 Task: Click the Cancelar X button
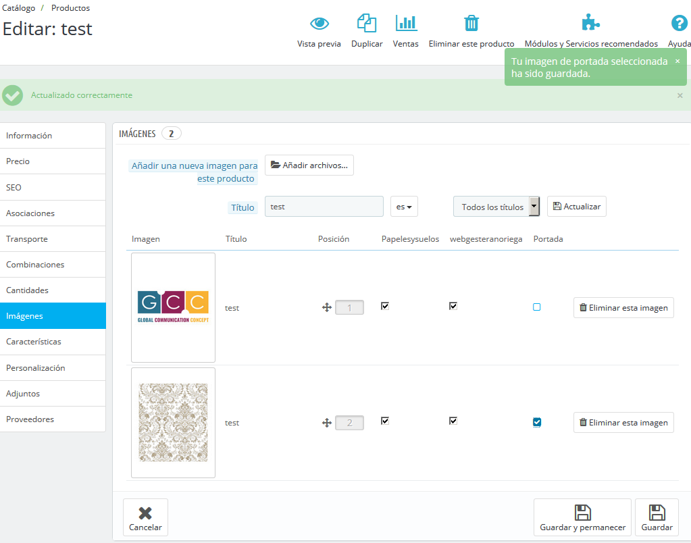point(145,517)
